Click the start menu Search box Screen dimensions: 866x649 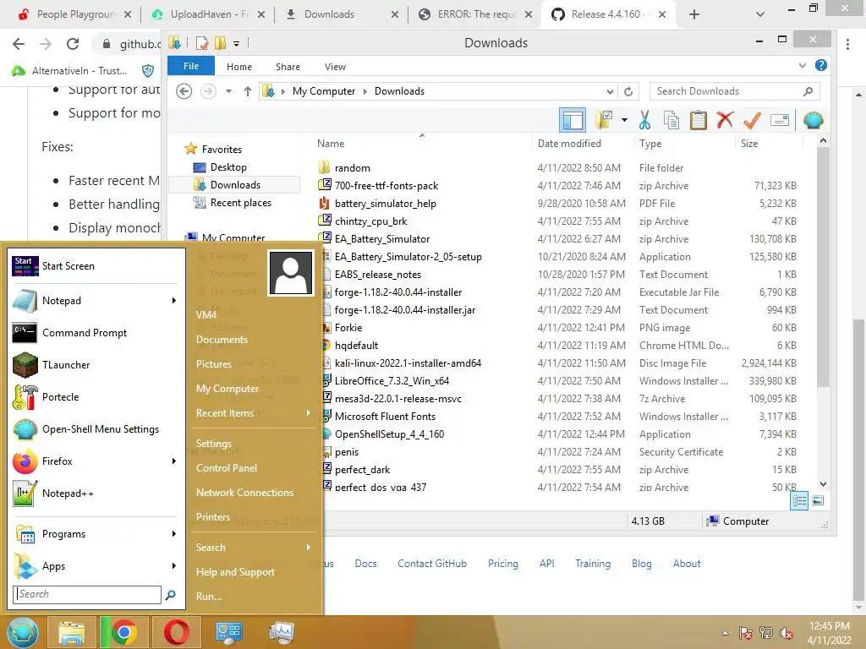coord(87,594)
